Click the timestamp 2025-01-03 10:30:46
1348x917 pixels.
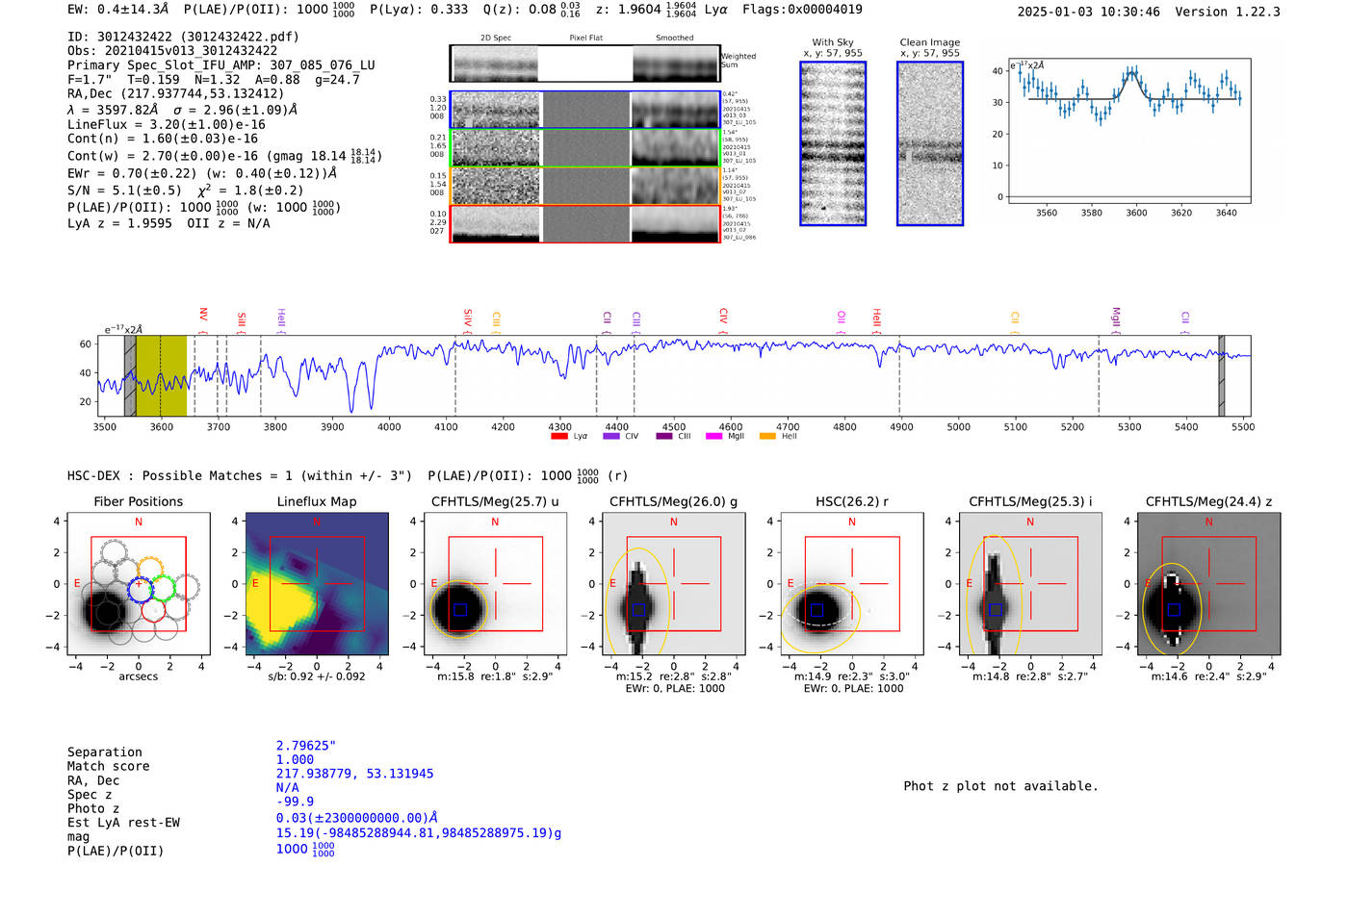(1089, 12)
